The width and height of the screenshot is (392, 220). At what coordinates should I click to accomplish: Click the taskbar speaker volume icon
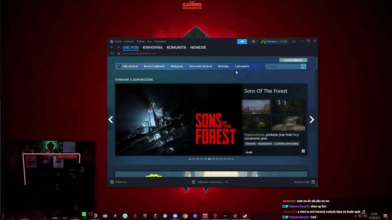[x=365, y=216]
